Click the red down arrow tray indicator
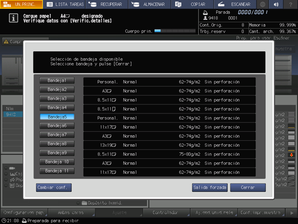The width and height of the screenshot is (298, 224). [x=291, y=155]
